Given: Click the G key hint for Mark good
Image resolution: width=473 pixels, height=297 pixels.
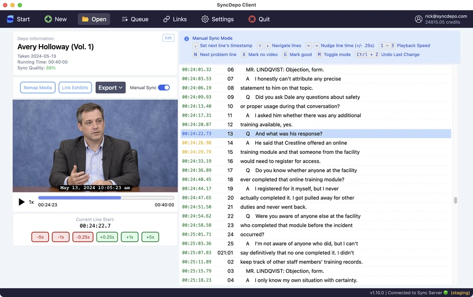Looking at the screenshot, I should 285,55.
